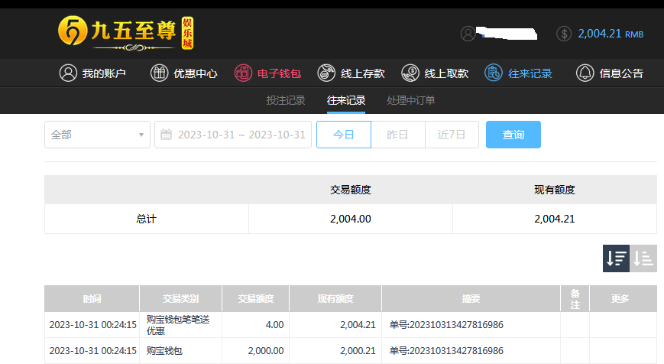
Task: Click the 往来记录 document icon
Action: [x=494, y=73]
